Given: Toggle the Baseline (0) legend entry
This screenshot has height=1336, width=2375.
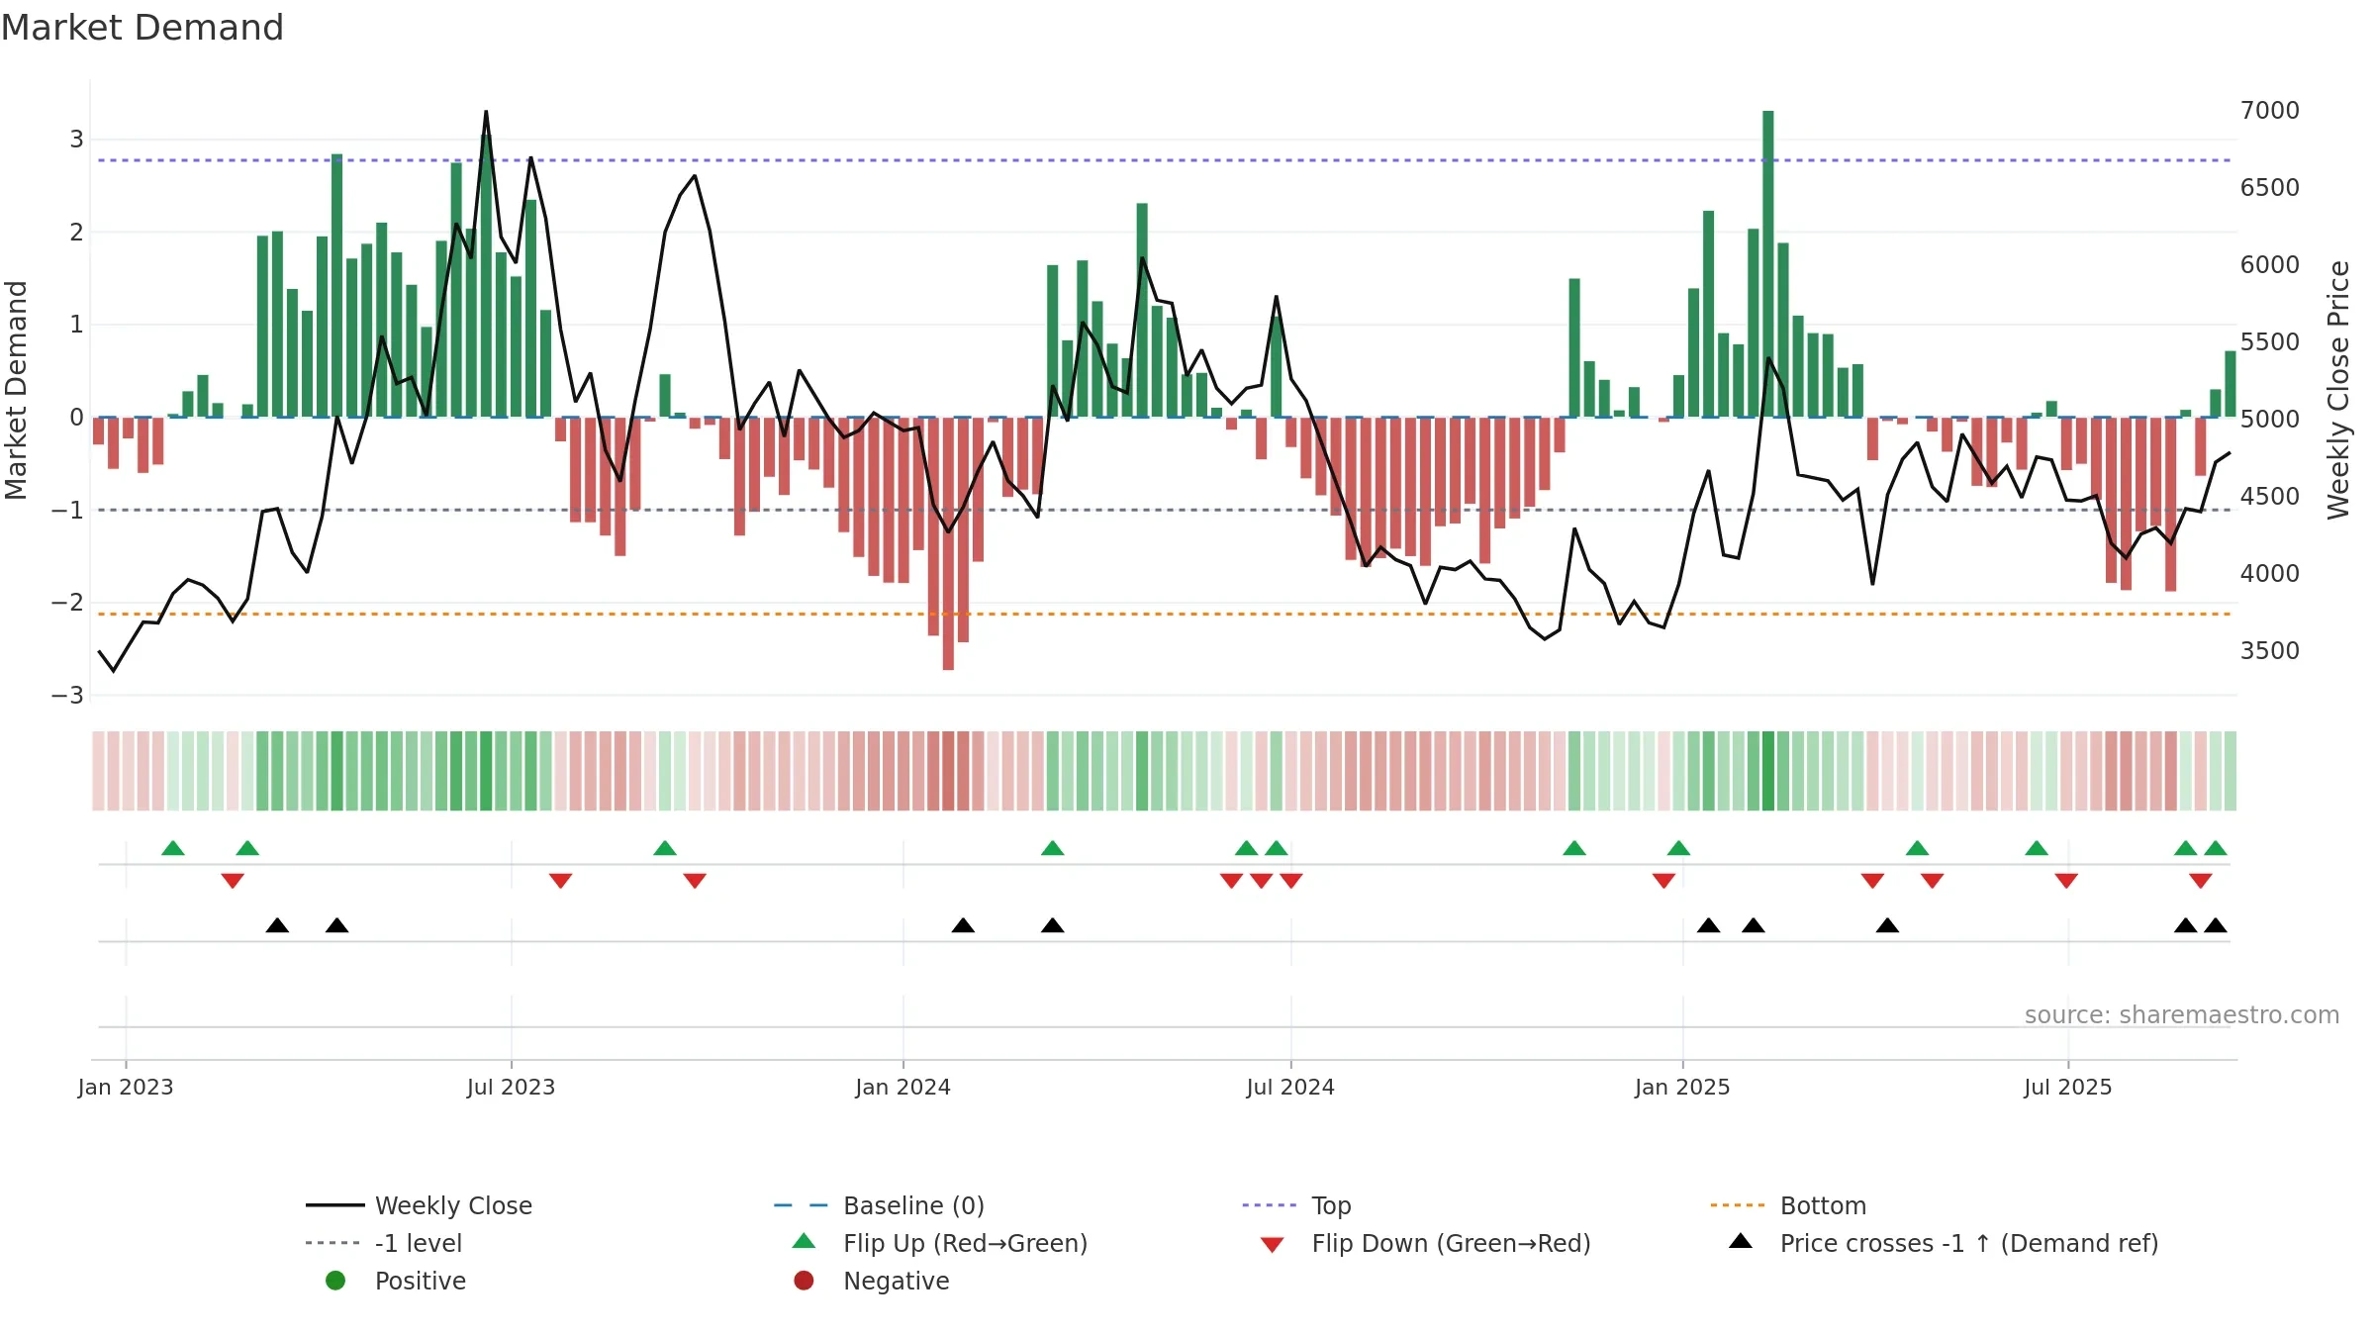Looking at the screenshot, I should pos(879,1205).
